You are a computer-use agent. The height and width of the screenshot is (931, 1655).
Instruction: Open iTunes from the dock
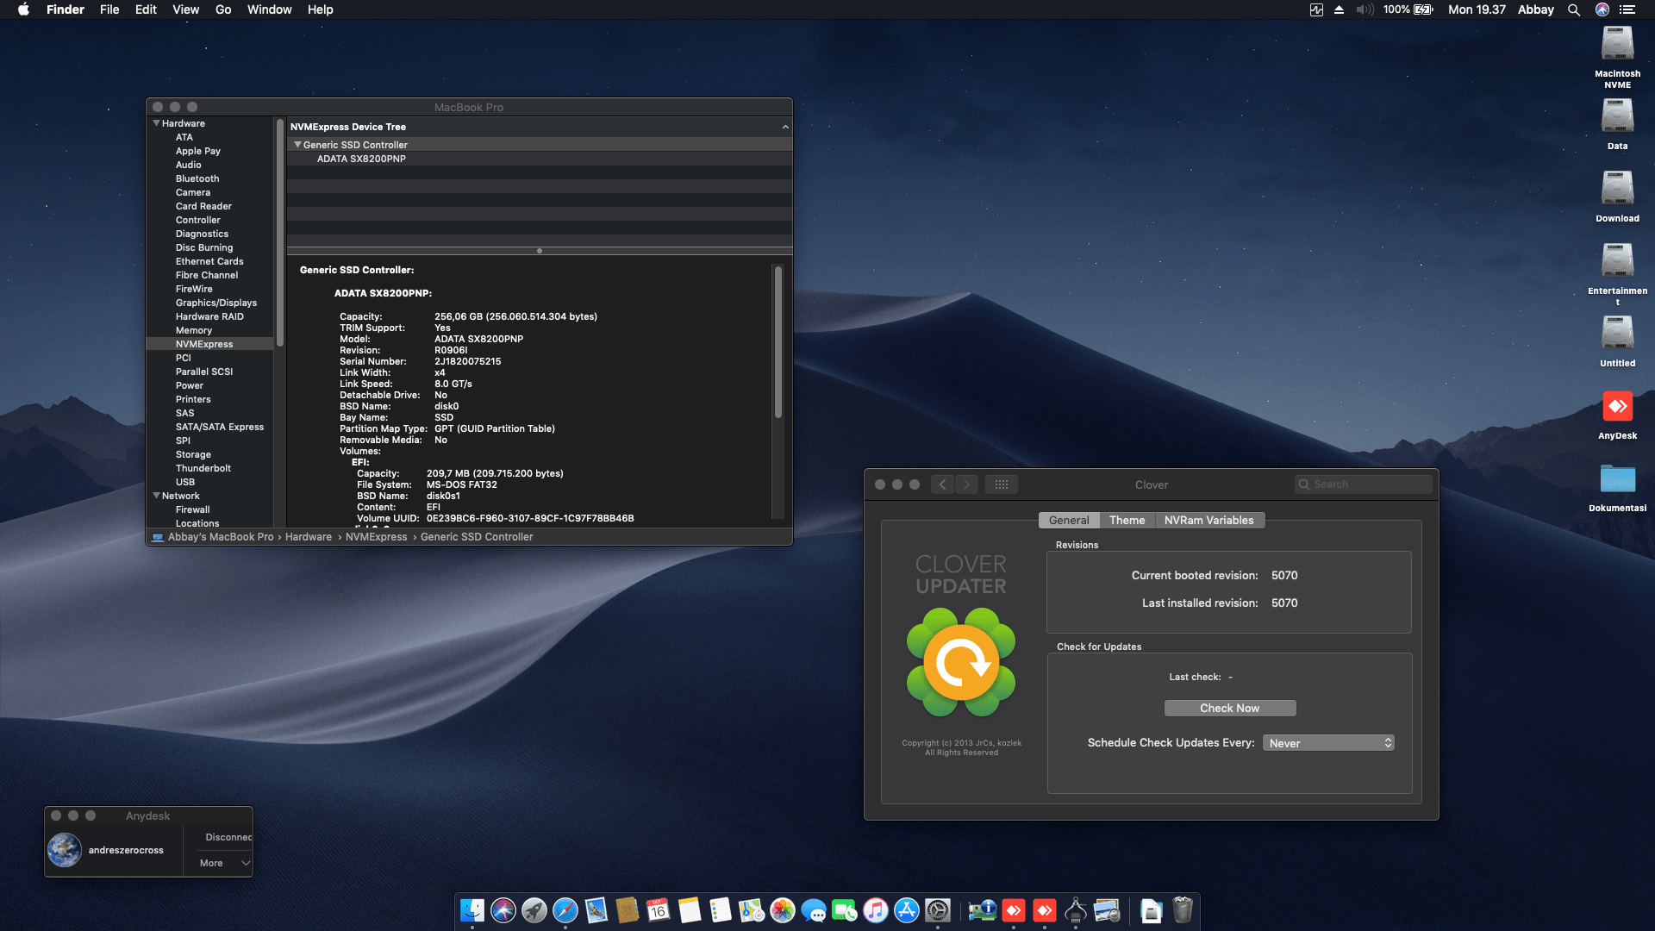(876, 910)
